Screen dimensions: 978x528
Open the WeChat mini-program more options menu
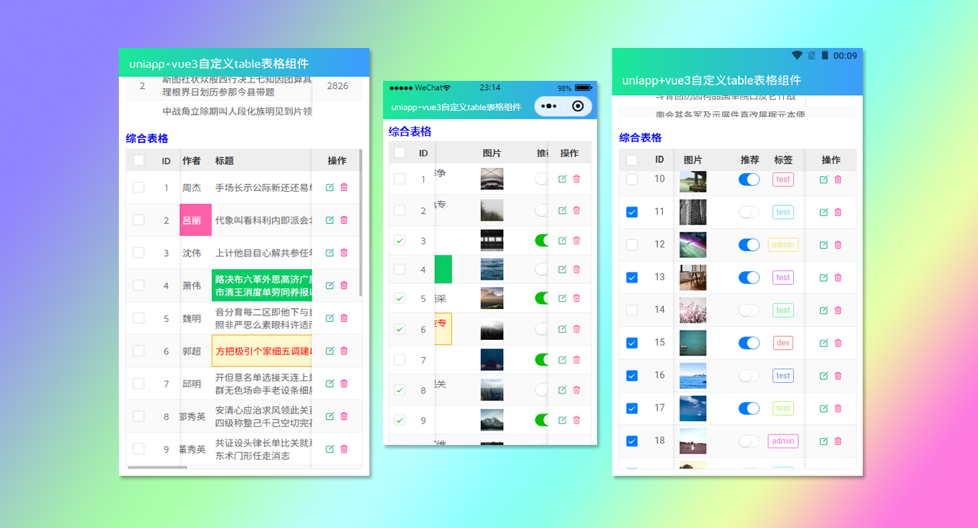(548, 106)
